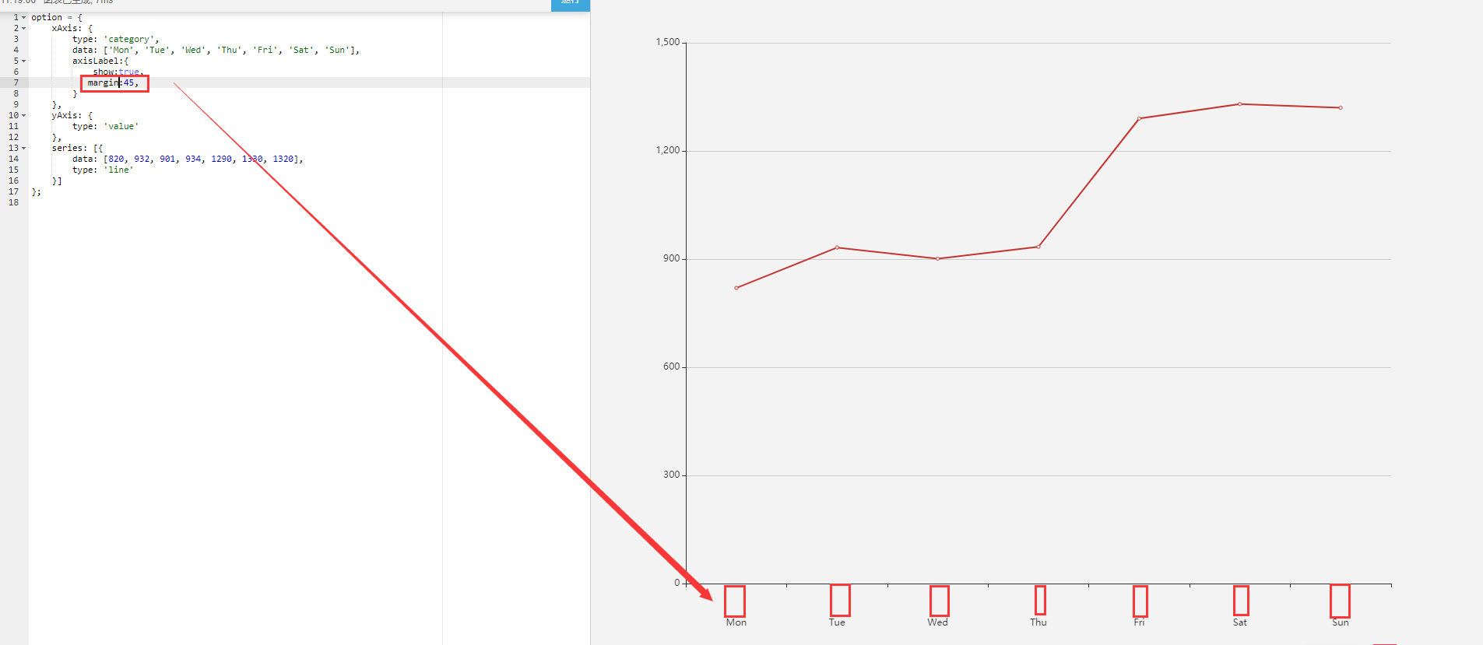
Task: Click the Wed data point on line
Action: (937, 258)
